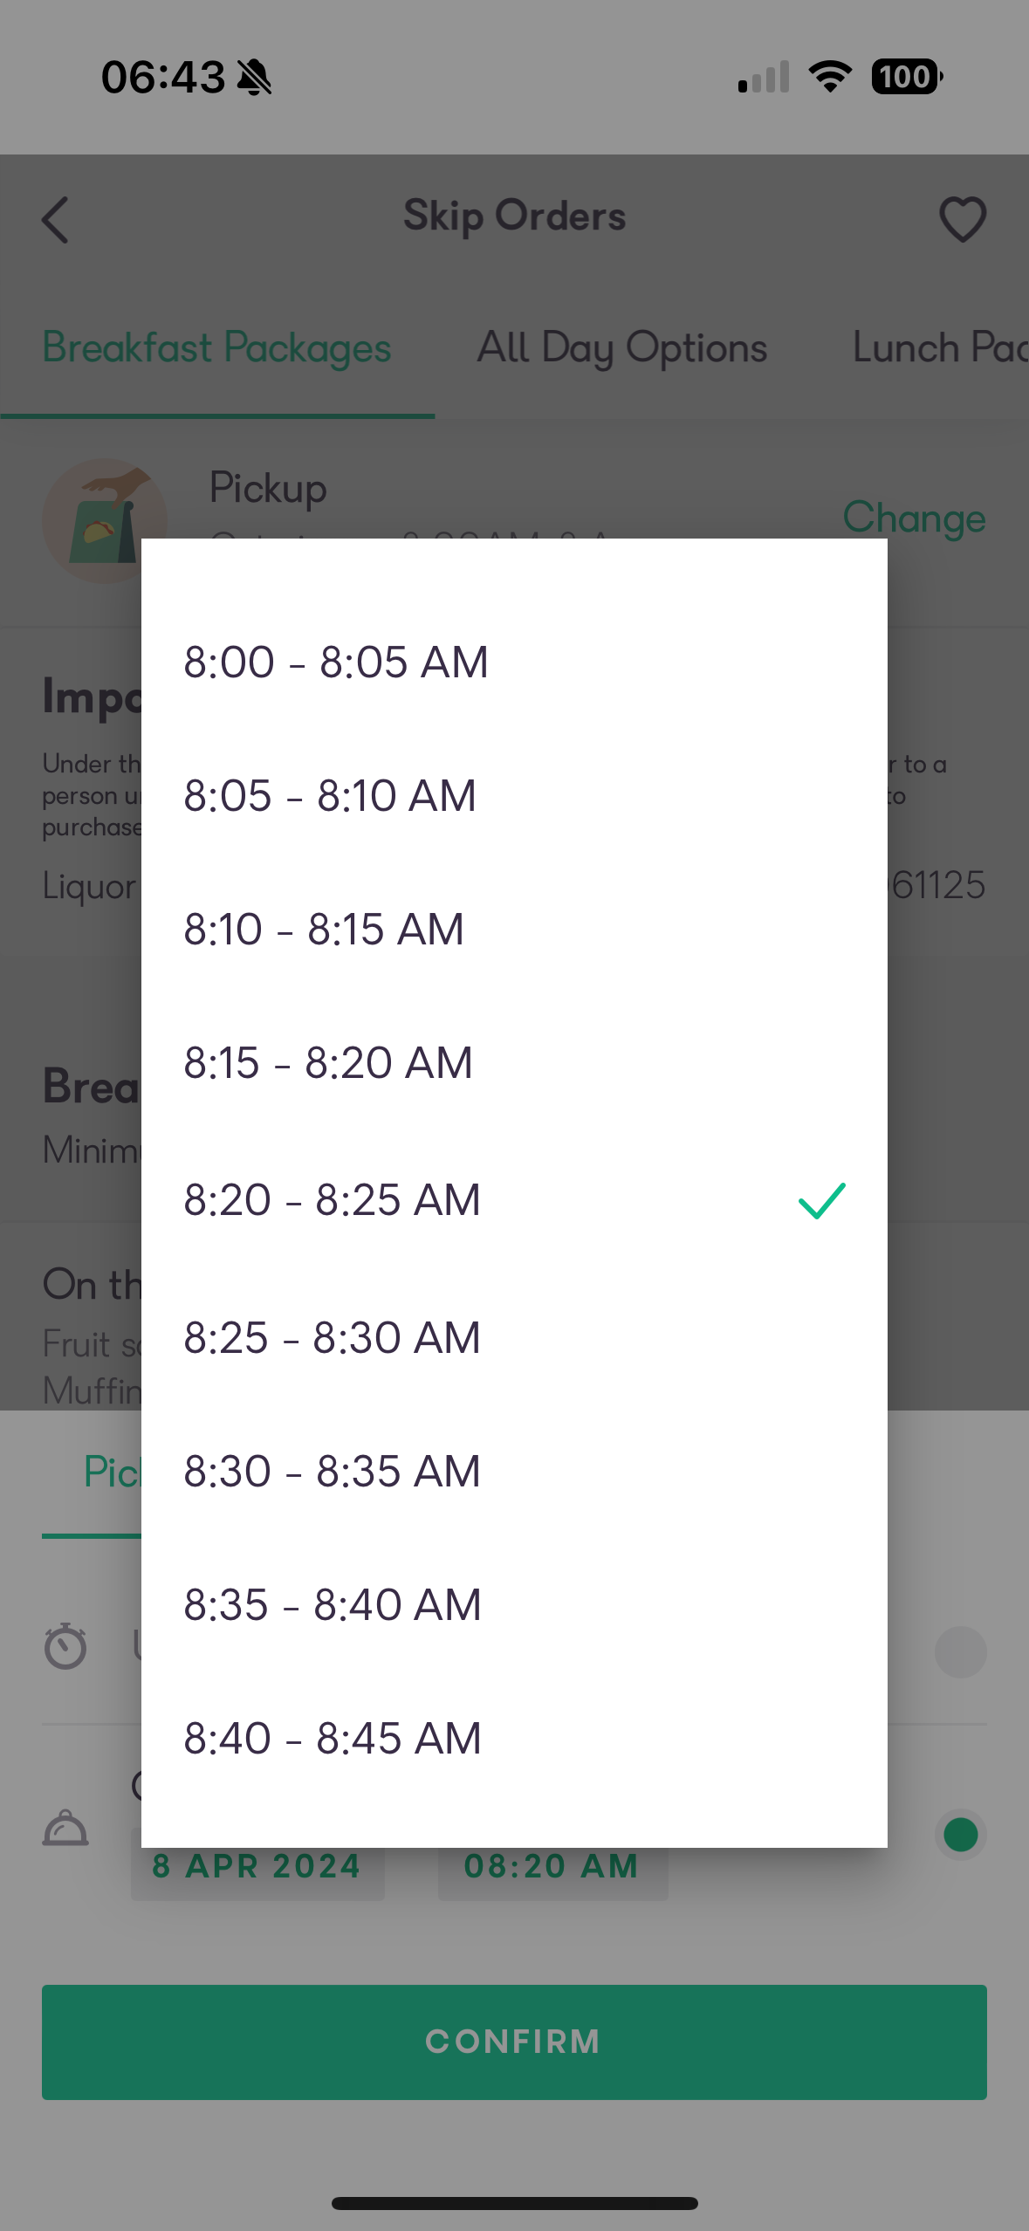Tap the green checkmark on 8:20 slot
Screen dimensions: 1029x2231
(x=822, y=1200)
